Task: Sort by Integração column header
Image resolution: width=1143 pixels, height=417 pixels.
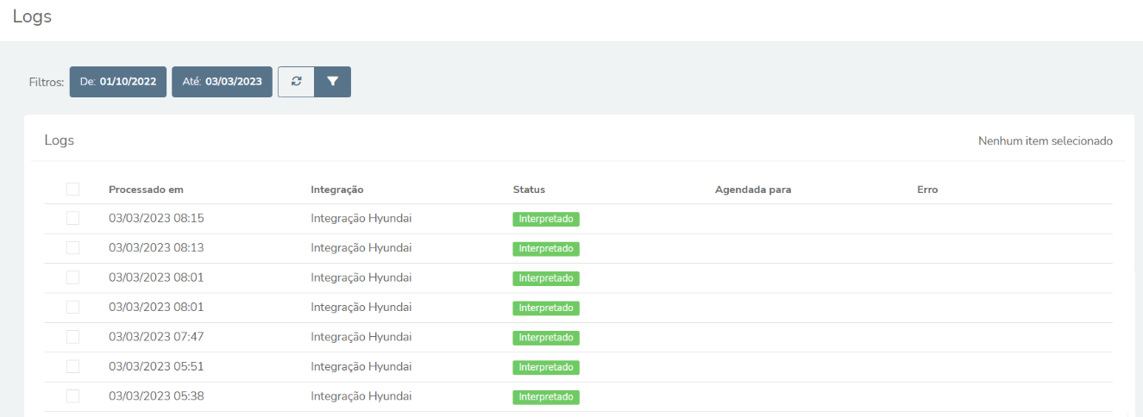Action: 337,190
